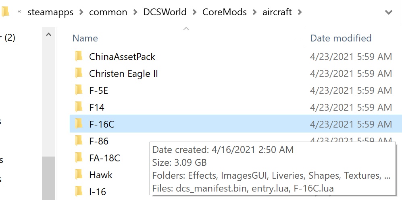Navigate to the steamapps breadcrumb
The image size is (402, 200).
[50, 12]
